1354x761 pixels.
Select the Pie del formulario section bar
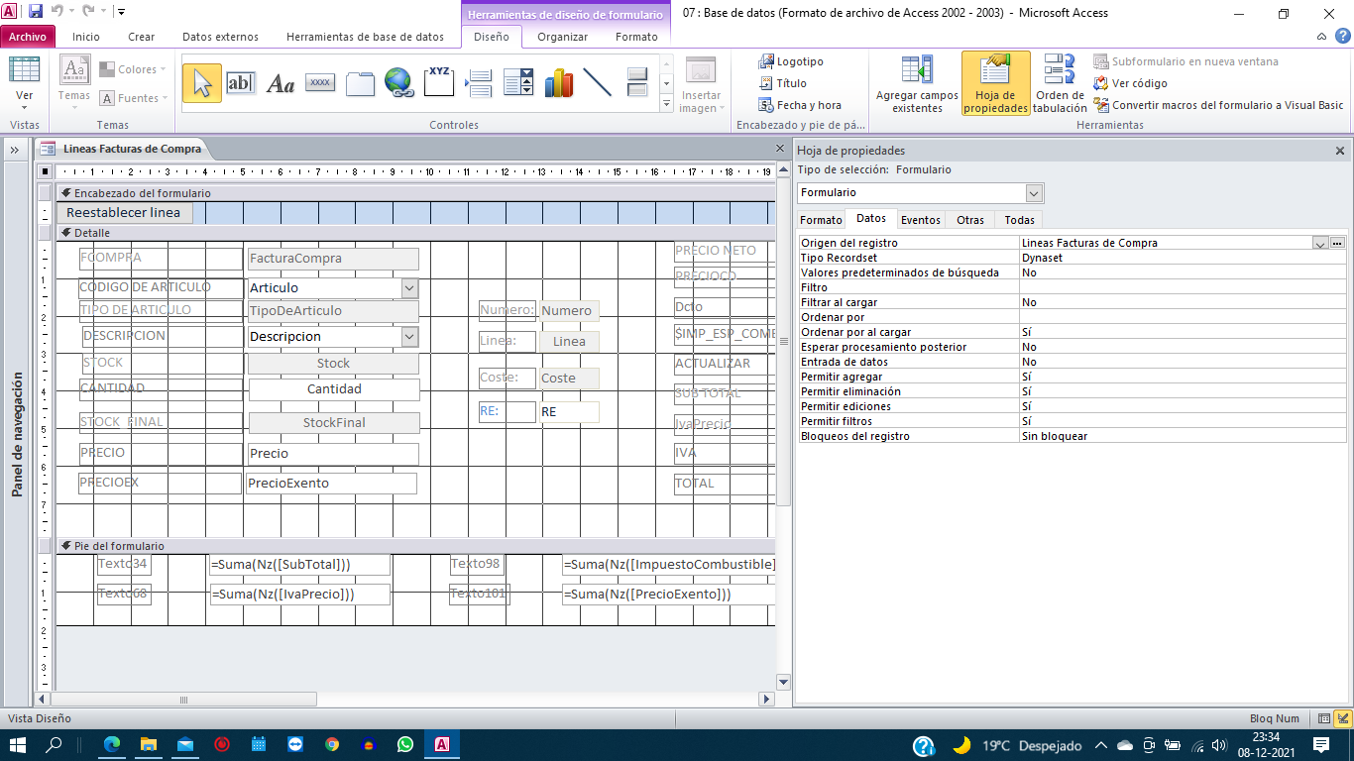[x=414, y=546]
